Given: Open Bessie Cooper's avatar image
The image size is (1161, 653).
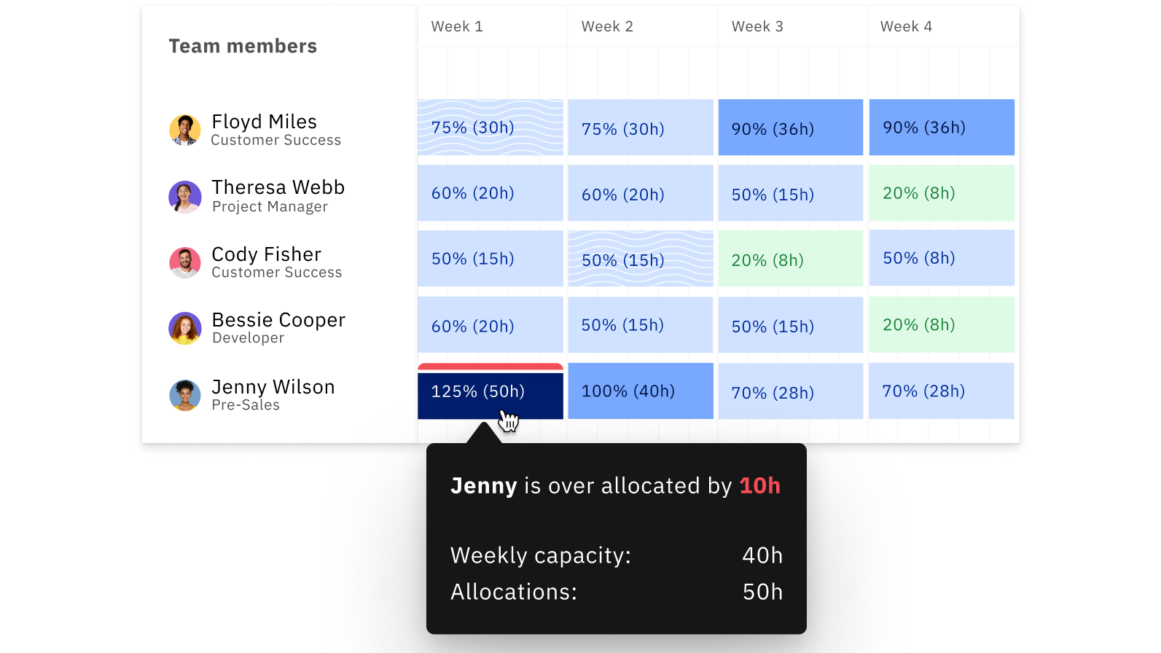Looking at the screenshot, I should tap(184, 328).
